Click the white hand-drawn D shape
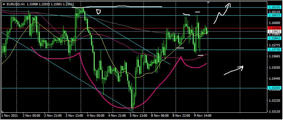Image resolution: width=283 pixels, height=120 pixels. [98, 12]
